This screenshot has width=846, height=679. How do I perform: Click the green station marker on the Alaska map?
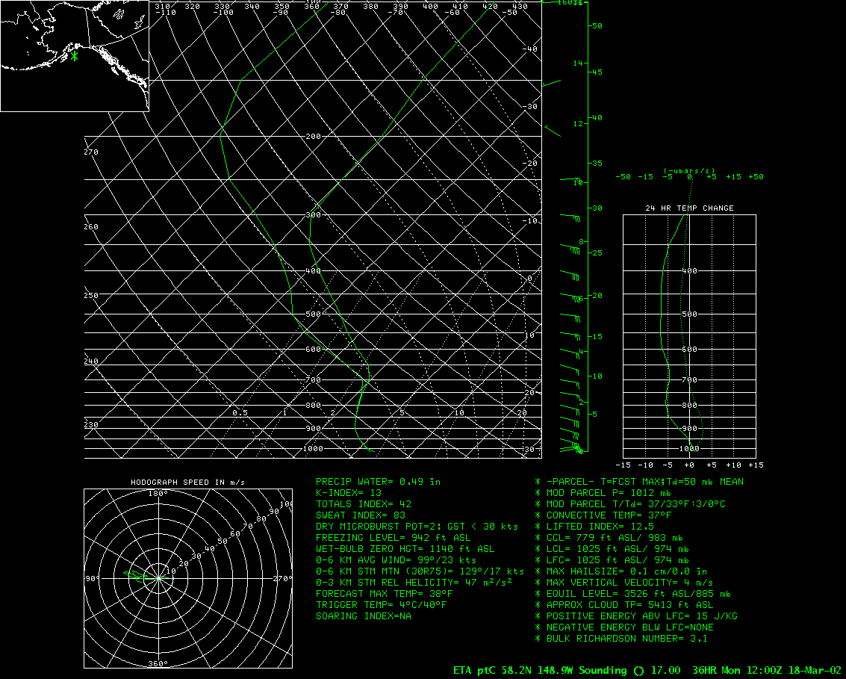[74, 55]
